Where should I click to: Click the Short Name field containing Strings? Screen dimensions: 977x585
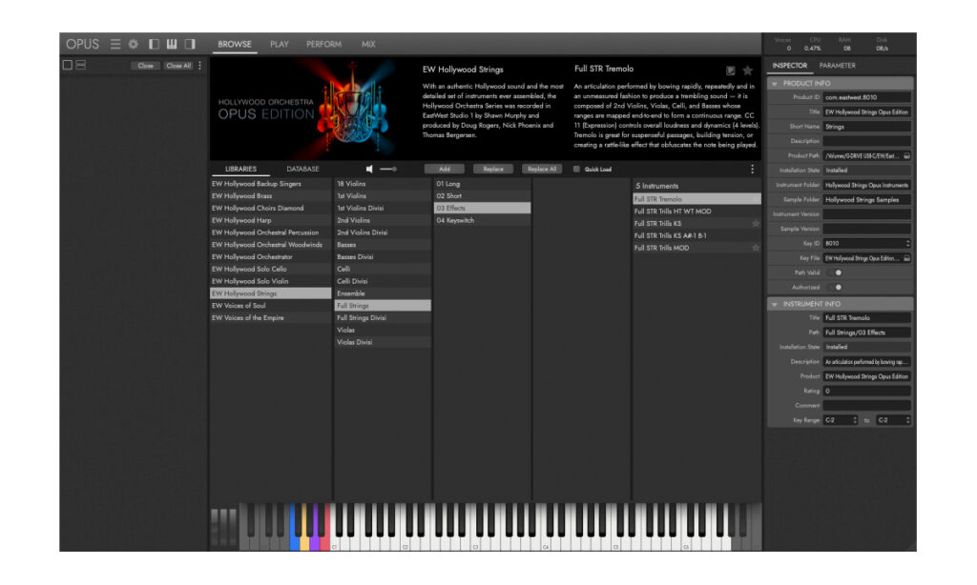[x=866, y=127]
